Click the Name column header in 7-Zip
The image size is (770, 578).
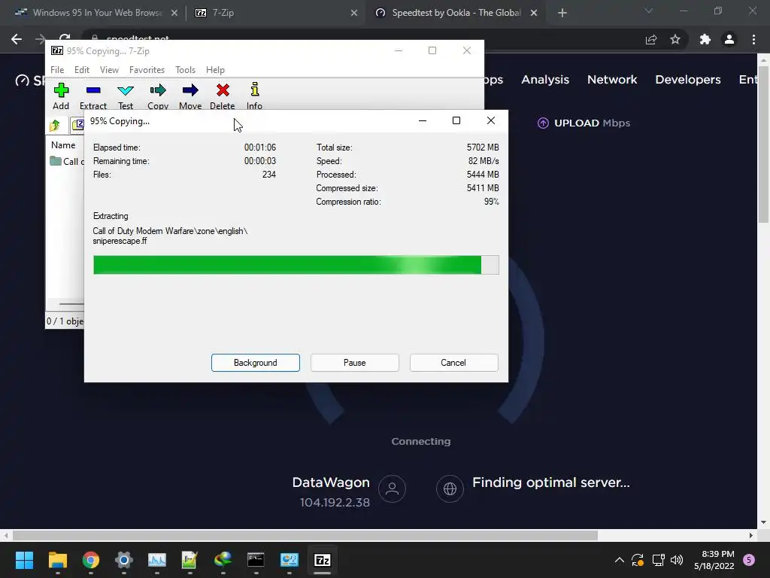(63, 145)
